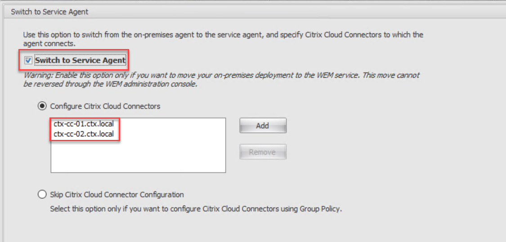Click the 'Switch to Service Agent' group header
The width and height of the screenshot is (506, 242).
click(x=49, y=12)
